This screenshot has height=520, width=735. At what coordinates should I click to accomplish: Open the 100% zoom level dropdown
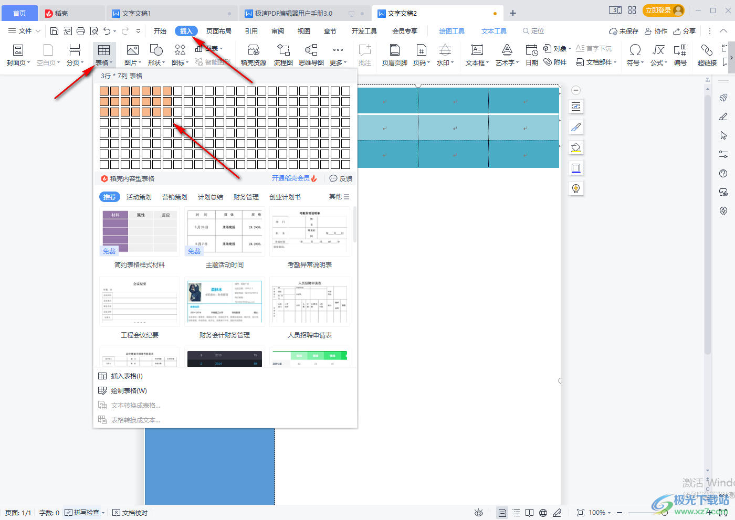600,513
